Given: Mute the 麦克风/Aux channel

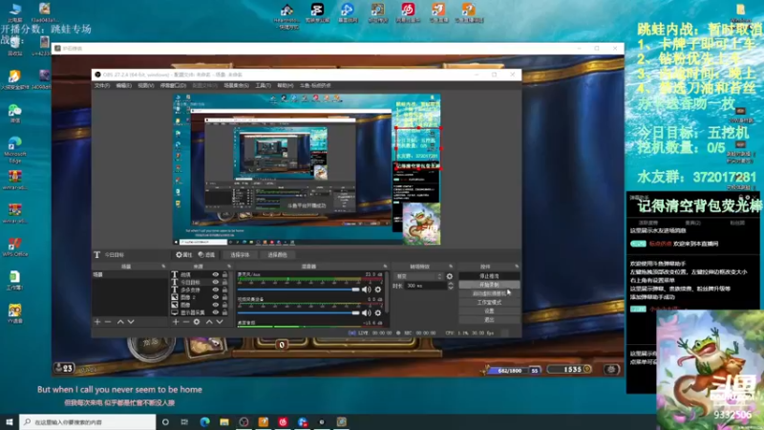Looking at the screenshot, I should pos(366,290).
